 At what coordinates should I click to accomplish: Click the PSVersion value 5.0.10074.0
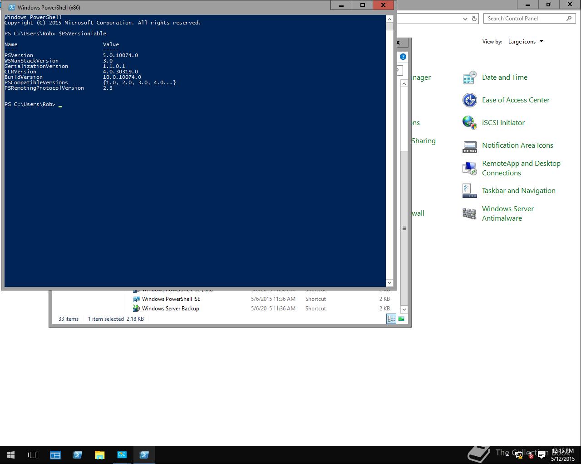pos(120,55)
